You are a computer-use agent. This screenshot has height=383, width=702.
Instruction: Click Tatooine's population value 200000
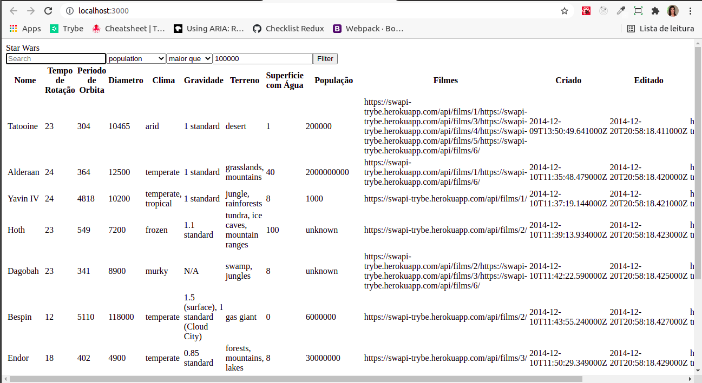(318, 126)
